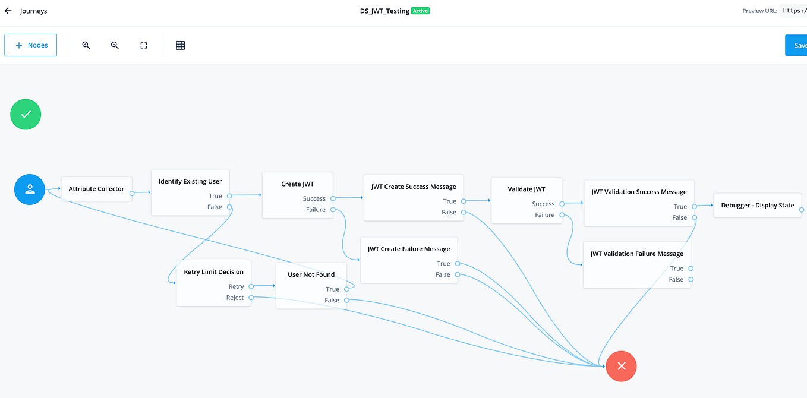
Task: Select the Attribute Collector node
Action: (x=96, y=188)
